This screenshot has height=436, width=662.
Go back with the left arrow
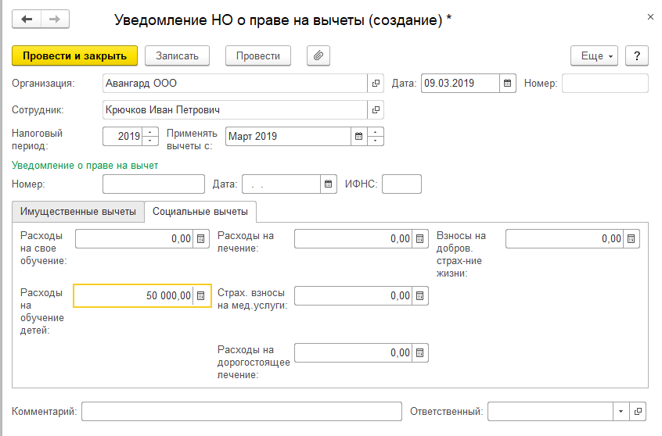click(27, 19)
